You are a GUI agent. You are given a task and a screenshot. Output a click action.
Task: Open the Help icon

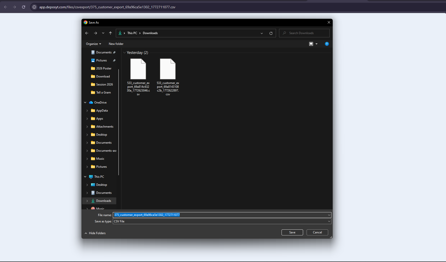(x=327, y=44)
